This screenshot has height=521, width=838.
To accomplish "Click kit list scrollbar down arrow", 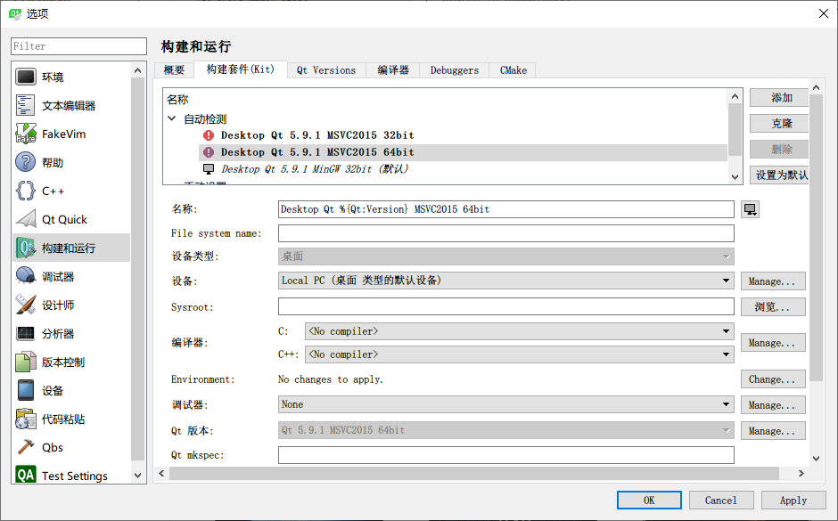I will click(735, 177).
